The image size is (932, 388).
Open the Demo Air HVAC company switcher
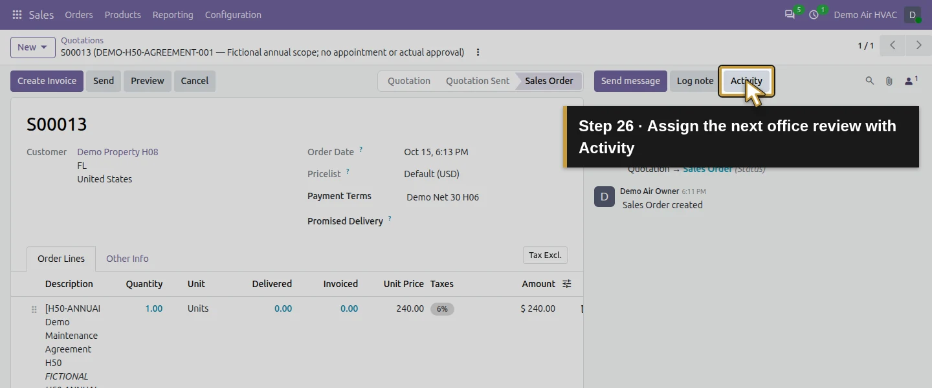865,15
